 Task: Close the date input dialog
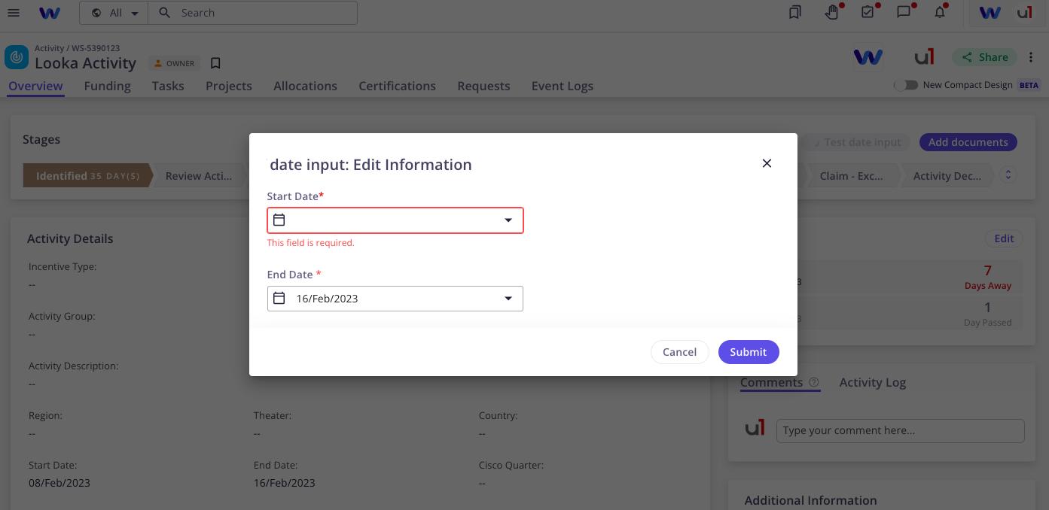pos(767,163)
